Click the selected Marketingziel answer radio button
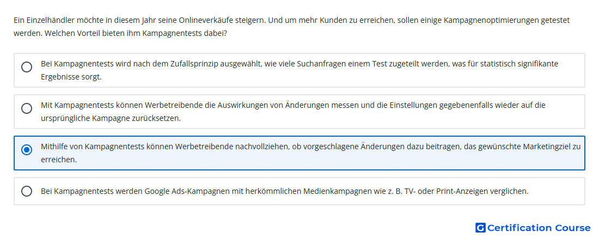The width and height of the screenshot is (599, 238). [x=27, y=150]
